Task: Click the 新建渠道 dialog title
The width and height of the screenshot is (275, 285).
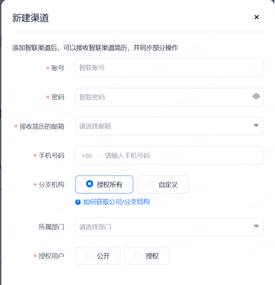Action: pyautogui.click(x=30, y=18)
